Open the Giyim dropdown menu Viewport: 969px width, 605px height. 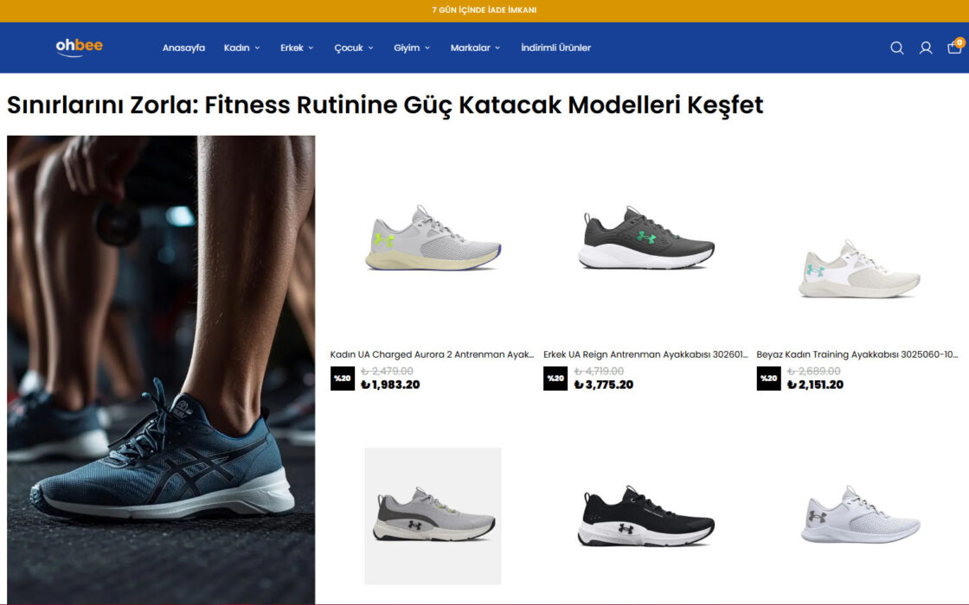tap(412, 48)
